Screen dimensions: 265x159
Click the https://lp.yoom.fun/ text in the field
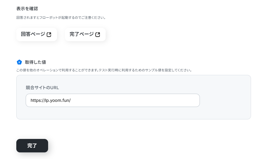pos(50,100)
